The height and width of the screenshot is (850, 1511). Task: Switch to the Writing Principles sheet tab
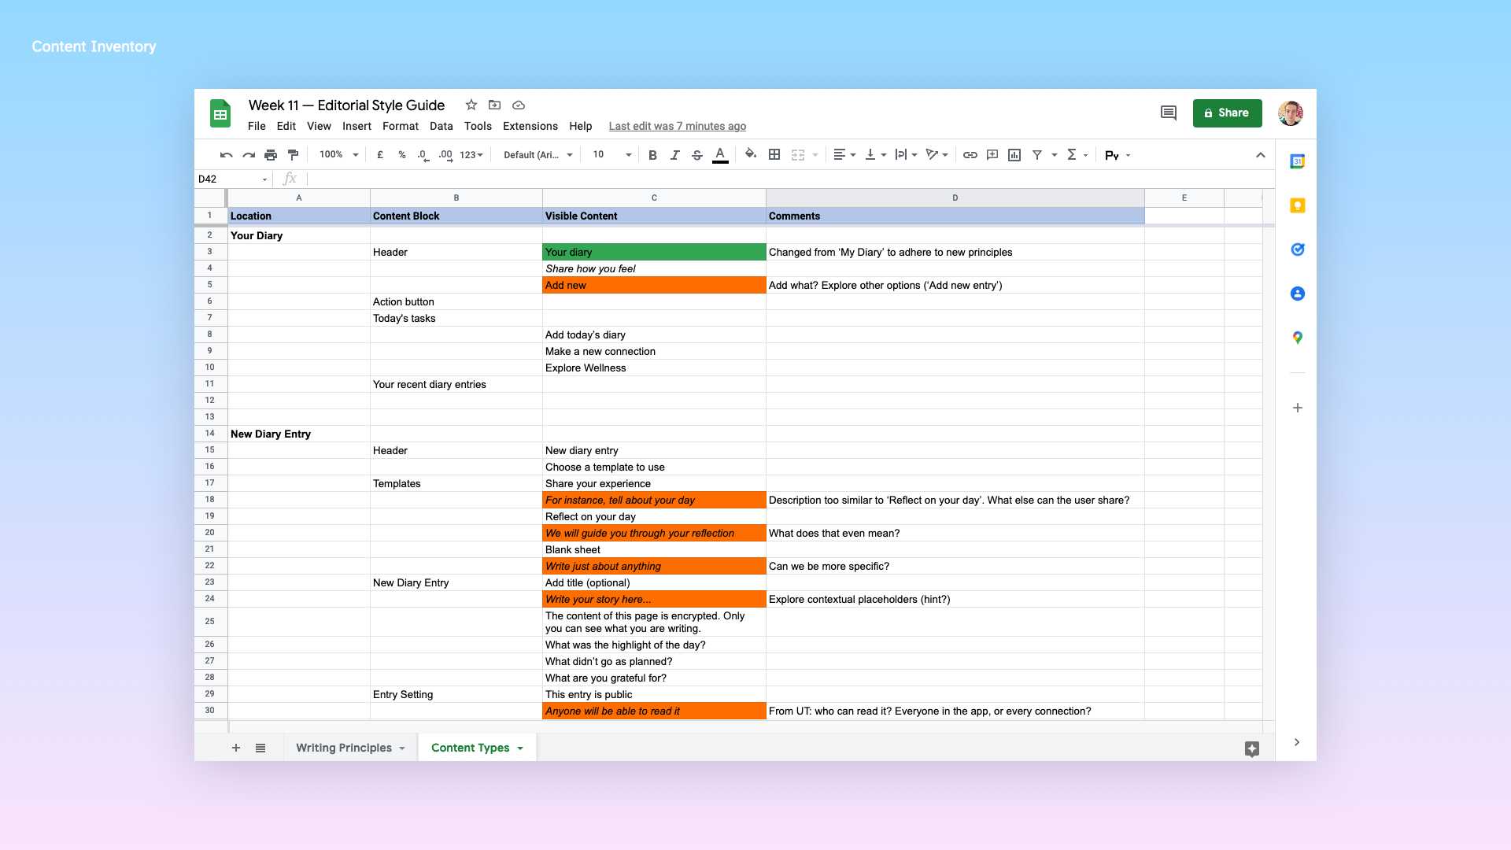point(344,748)
